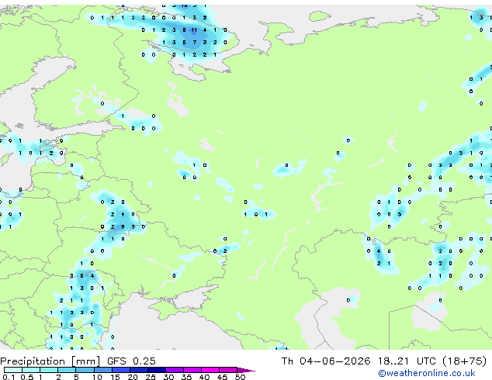Click the 'Precipitation [mm]' title text
Screen dimensions: 492x380
pyautogui.click(x=50, y=361)
